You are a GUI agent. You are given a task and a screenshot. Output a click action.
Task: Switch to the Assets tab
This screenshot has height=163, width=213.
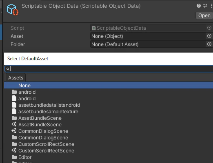point(16,78)
